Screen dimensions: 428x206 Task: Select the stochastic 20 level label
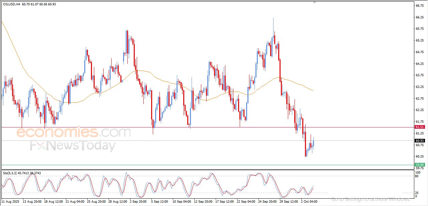coord(416,193)
